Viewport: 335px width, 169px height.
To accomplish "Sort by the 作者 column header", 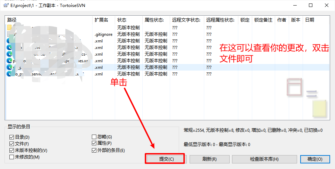I will (x=282, y=20).
